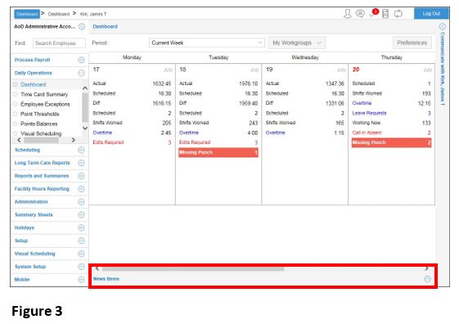Expand the Visual Scheduling sidebar section
Viewport: 459px width, 324px height.
[81, 254]
